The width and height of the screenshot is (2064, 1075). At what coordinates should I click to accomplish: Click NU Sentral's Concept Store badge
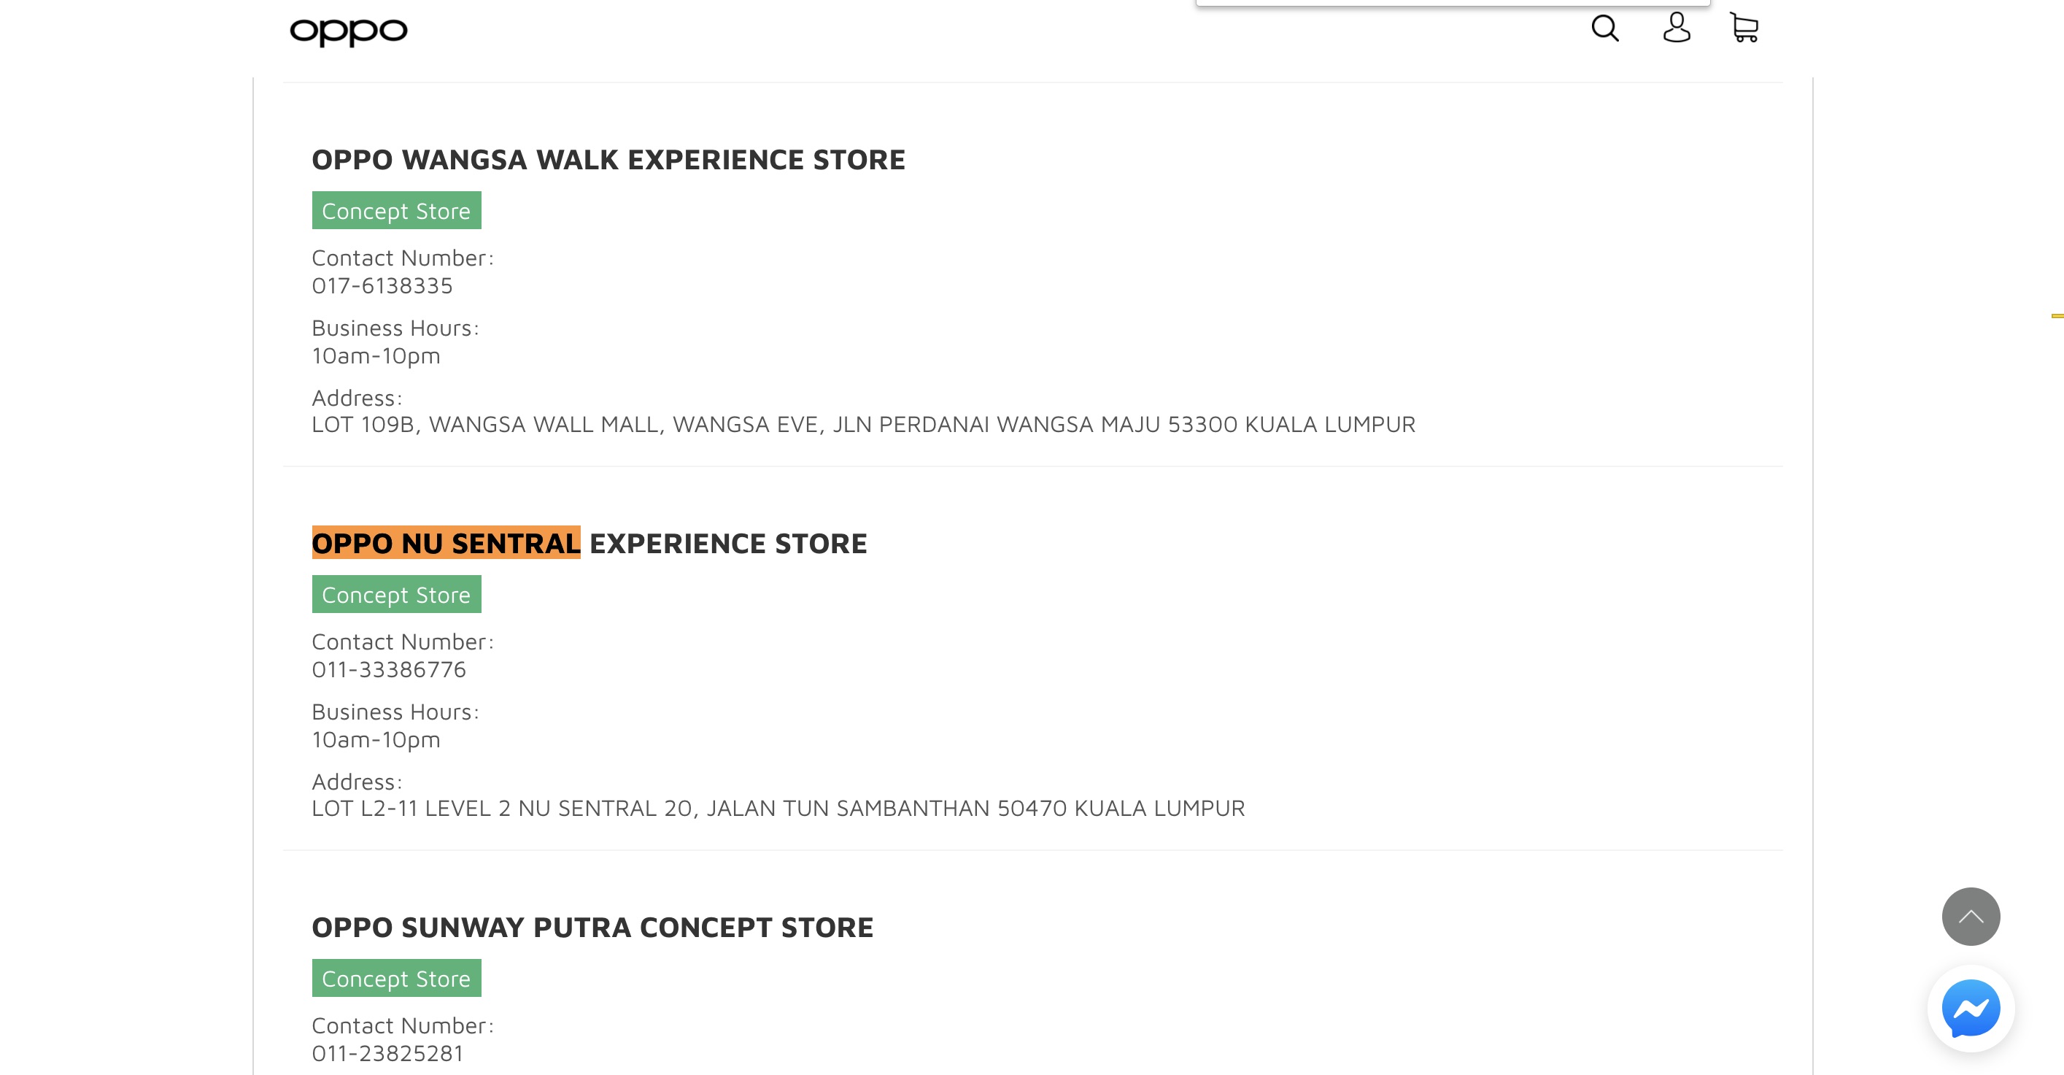point(396,595)
